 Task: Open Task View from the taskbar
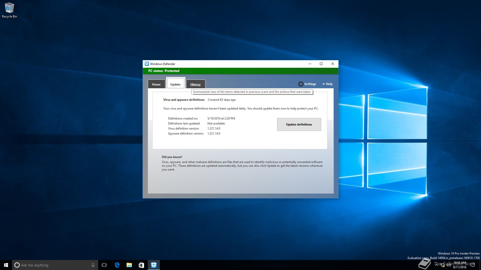(x=104, y=265)
